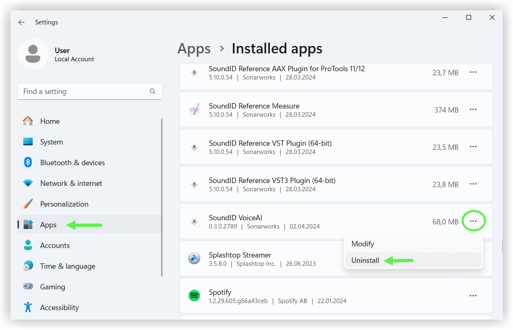Click the 23,5 MB size value
513x330 pixels.
coord(445,147)
